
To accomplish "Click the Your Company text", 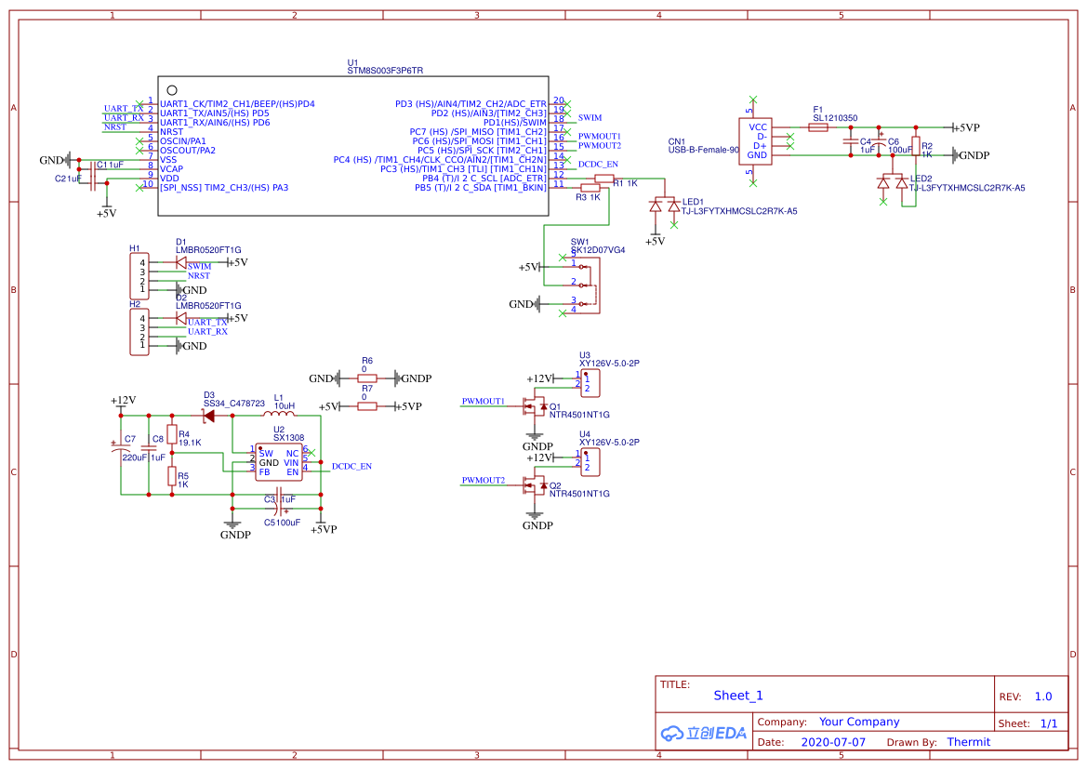I will pyautogui.click(x=859, y=722).
